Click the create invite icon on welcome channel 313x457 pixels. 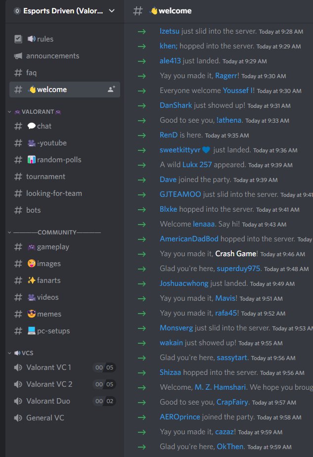(111, 89)
